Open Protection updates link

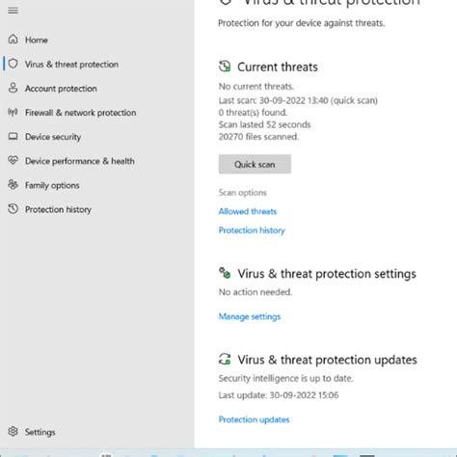pyautogui.click(x=254, y=419)
